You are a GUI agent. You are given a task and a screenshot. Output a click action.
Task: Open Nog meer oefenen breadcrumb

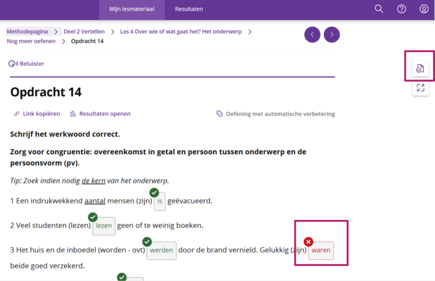(31, 41)
